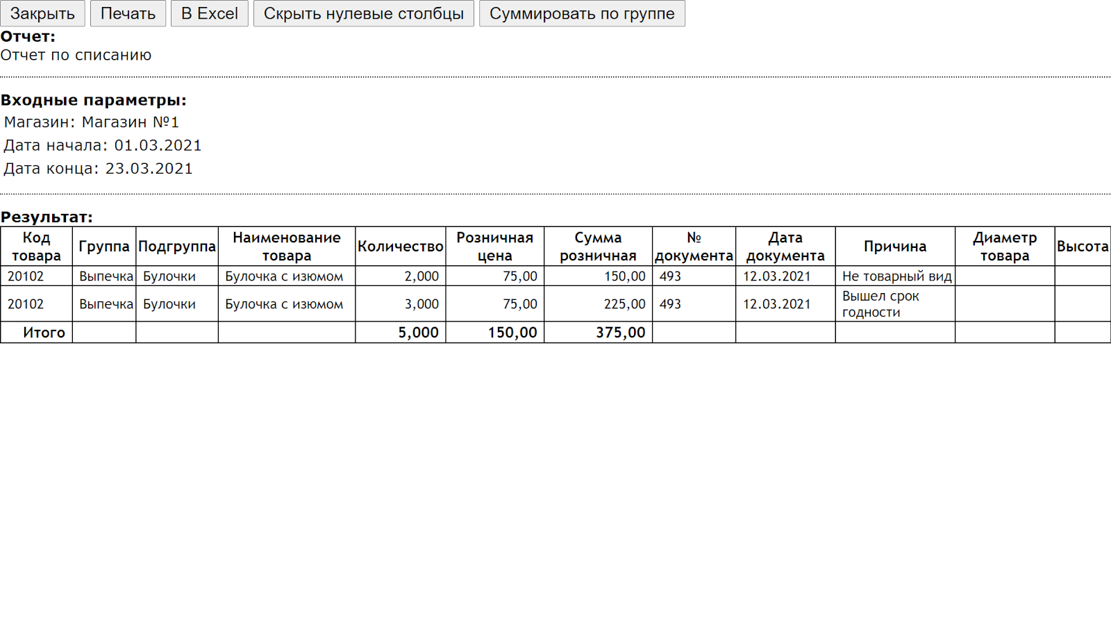The image size is (1111, 625).
Task: Click the total quantity 5,000 cell
Action: [418, 333]
